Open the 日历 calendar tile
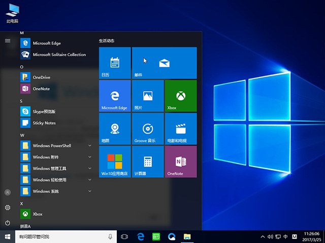 click(115, 63)
